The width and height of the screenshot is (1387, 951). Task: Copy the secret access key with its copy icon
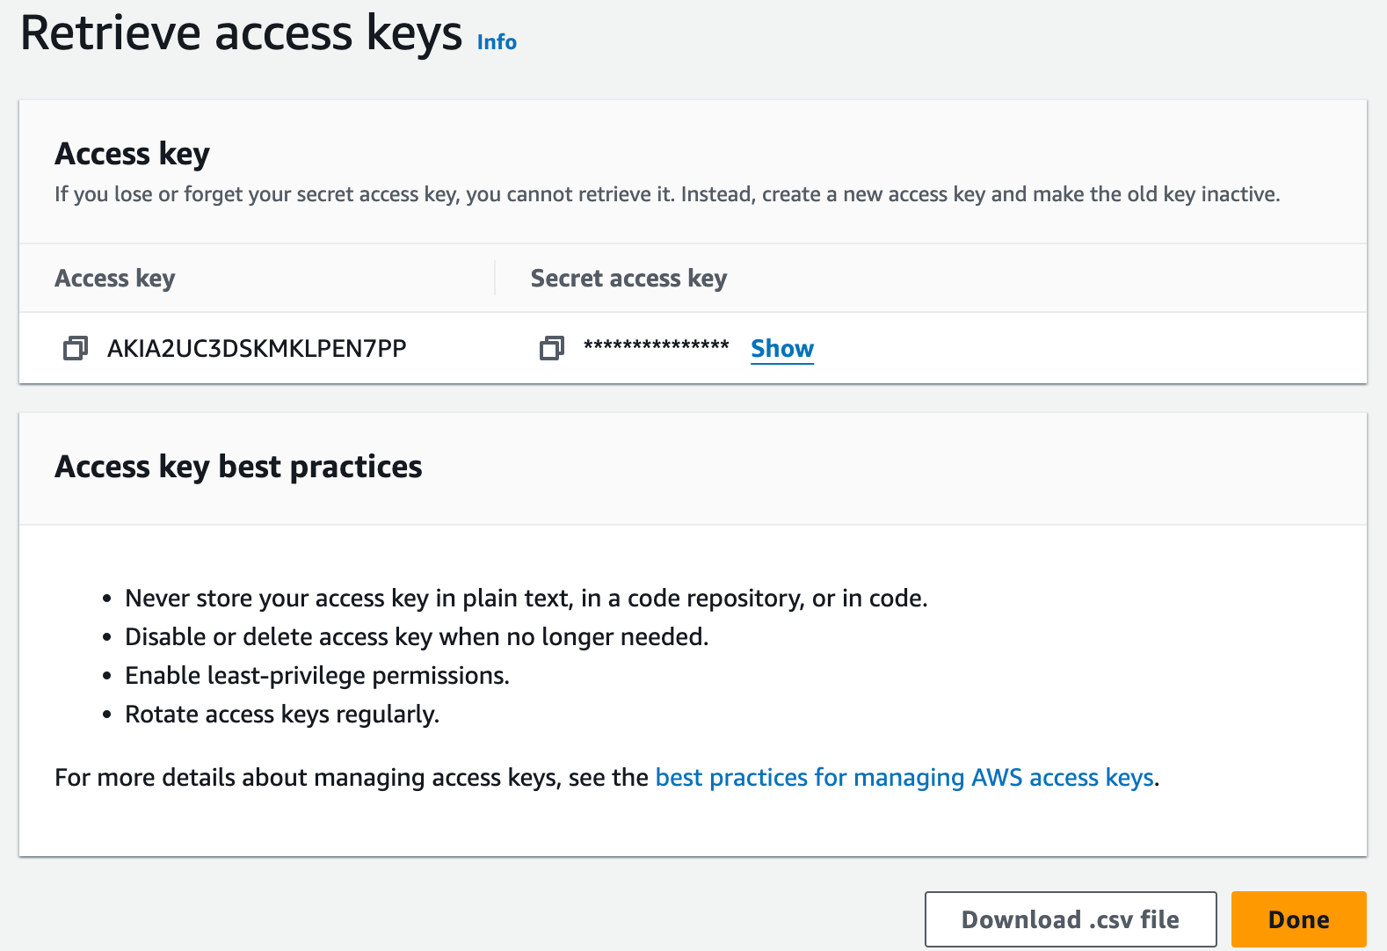point(551,348)
